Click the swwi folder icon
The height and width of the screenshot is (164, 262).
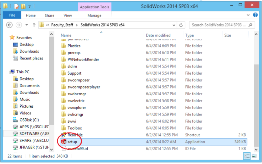[63, 121]
